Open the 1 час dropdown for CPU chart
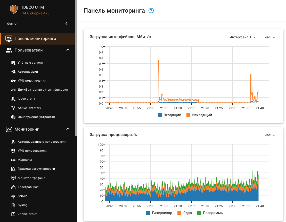Viewport: 286px width, 222px height. 268,135
